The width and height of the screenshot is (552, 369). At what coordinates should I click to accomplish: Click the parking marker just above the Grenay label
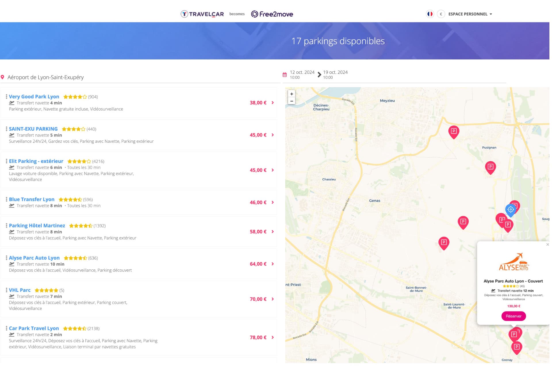coord(517,347)
